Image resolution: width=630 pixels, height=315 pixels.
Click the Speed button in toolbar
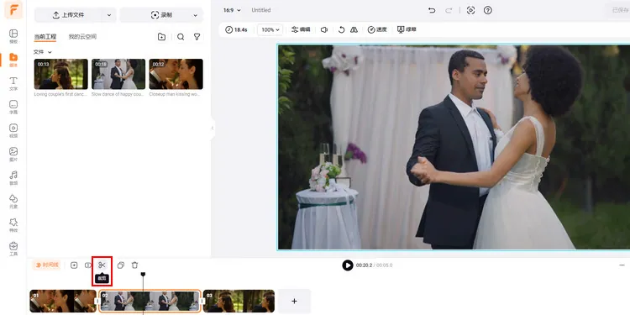377,29
